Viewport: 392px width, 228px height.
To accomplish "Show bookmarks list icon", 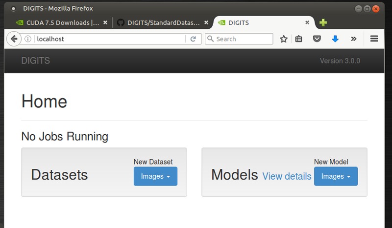I will [298, 39].
